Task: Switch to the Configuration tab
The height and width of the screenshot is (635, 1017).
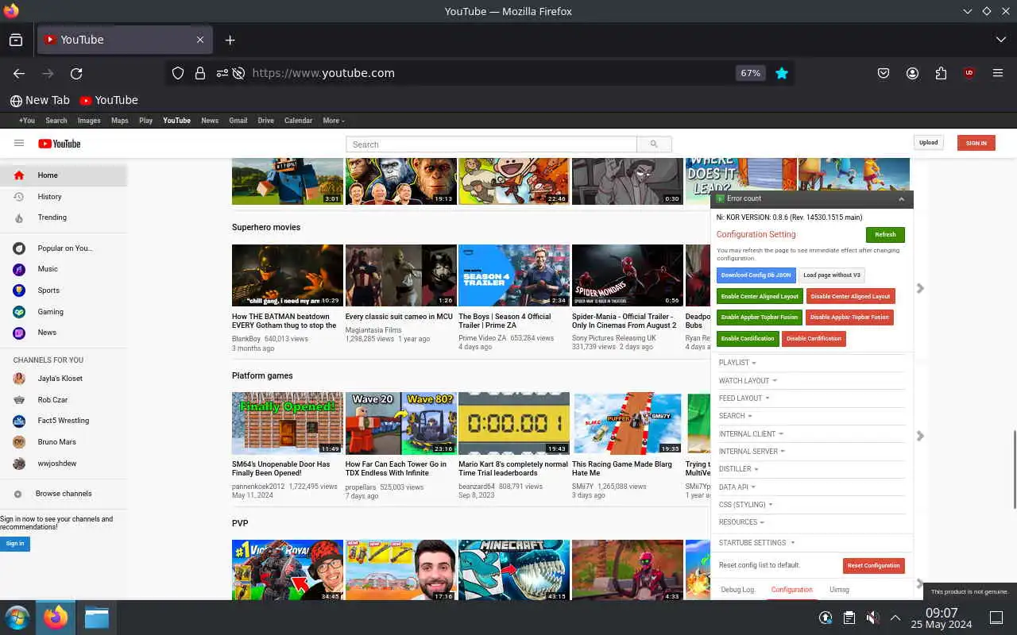Action: pos(791,590)
